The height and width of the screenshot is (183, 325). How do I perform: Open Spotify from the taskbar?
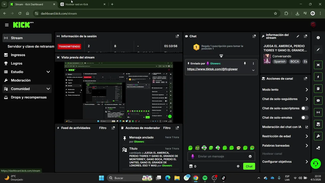coord(205,178)
